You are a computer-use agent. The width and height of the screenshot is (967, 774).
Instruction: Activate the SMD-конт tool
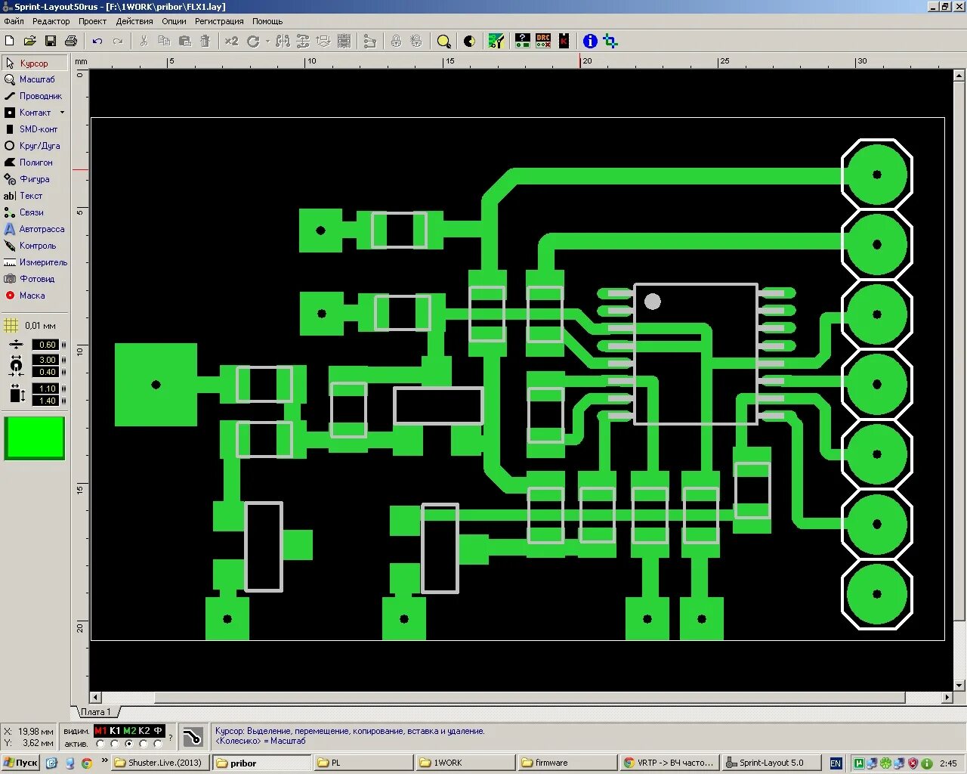pos(36,129)
